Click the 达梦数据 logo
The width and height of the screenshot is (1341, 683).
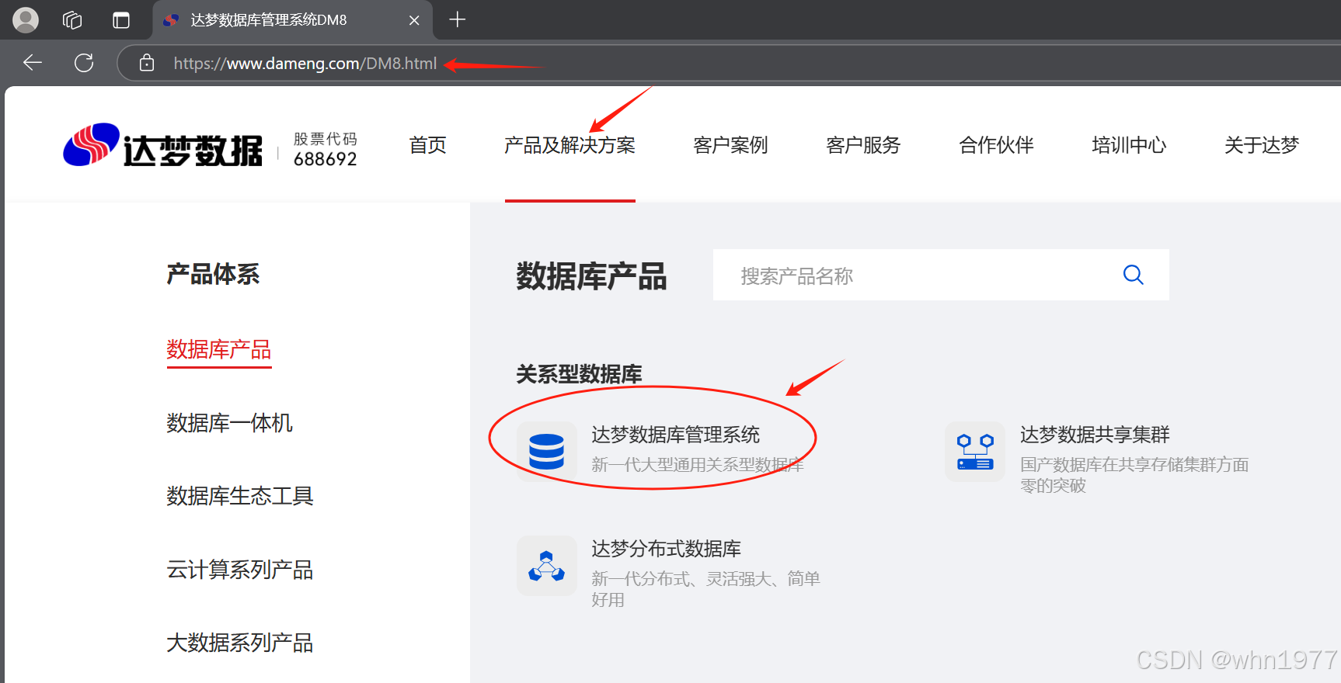(x=163, y=145)
